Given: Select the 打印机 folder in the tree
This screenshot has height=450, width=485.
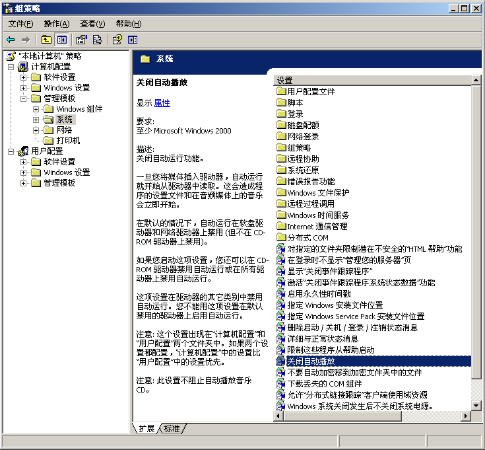Looking at the screenshot, I should (68, 141).
